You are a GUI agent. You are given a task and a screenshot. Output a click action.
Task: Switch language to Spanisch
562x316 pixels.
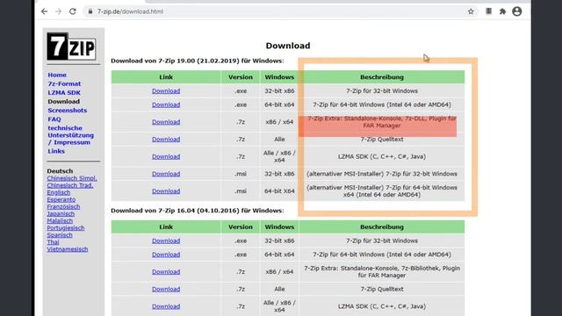[x=60, y=235]
